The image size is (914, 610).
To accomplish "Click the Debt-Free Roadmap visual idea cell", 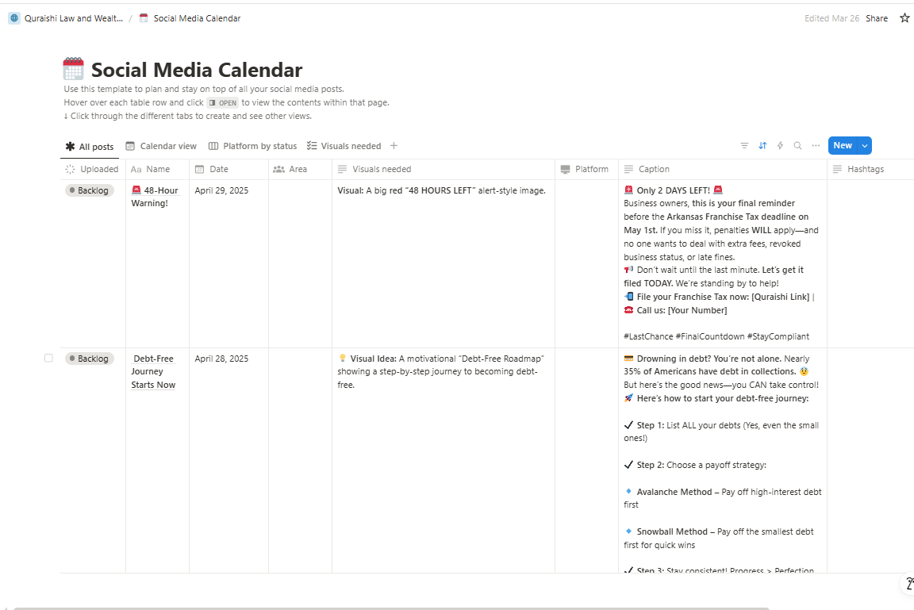I will point(443,460).
